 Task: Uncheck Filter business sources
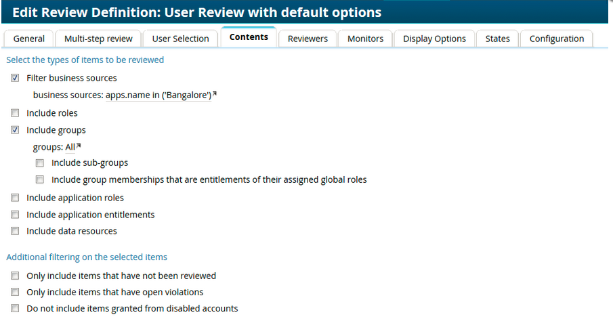pyautogui.click(x=16, y=78)
